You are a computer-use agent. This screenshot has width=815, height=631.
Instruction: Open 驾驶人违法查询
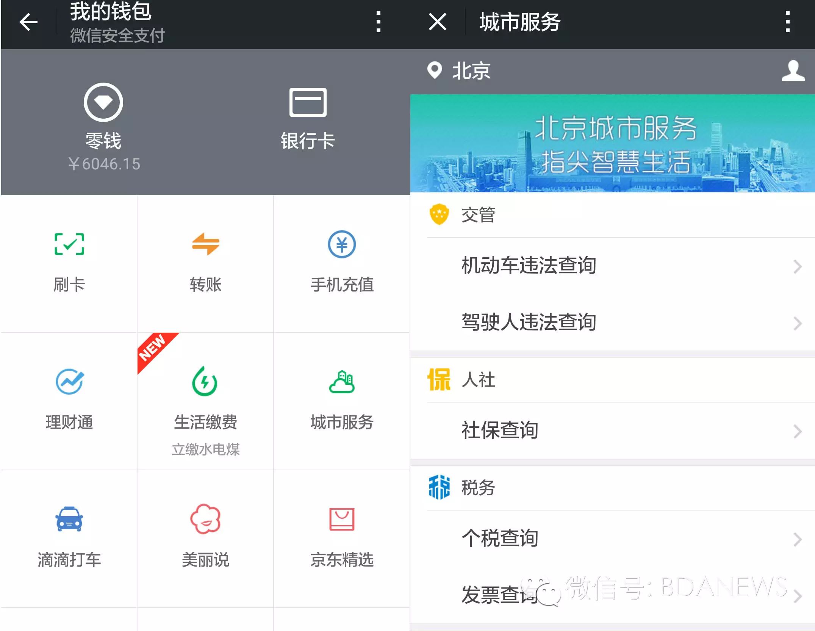(612, 323)
